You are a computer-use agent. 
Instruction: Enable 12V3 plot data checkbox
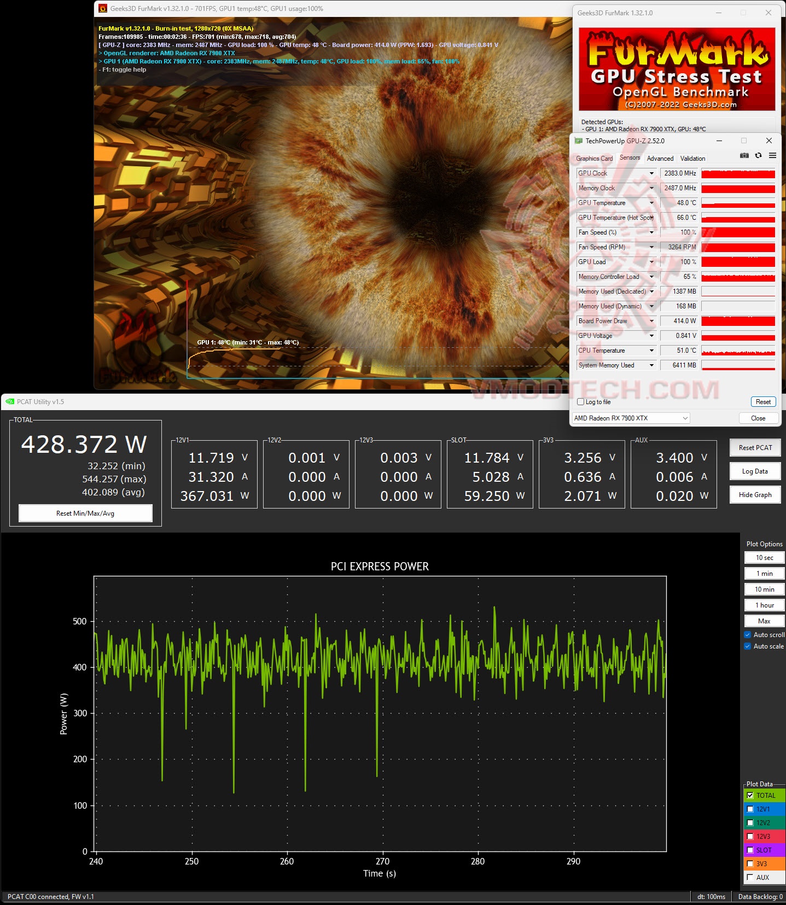point(750,837)
